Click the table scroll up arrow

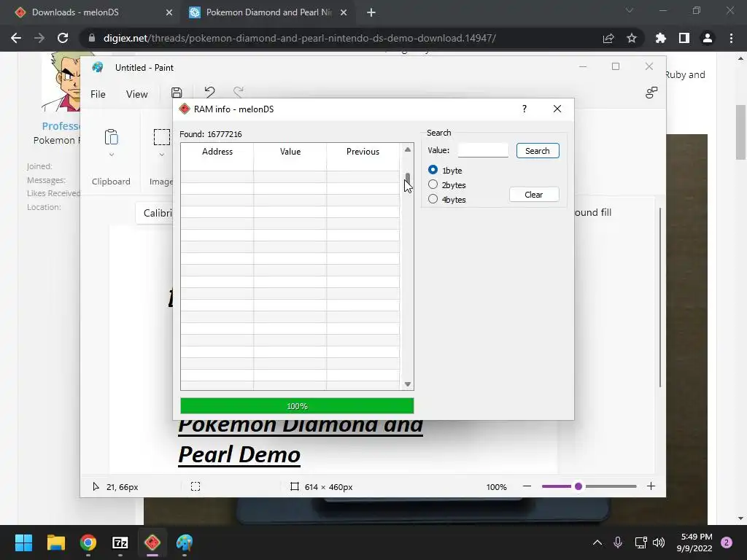(x=407, y=149)
